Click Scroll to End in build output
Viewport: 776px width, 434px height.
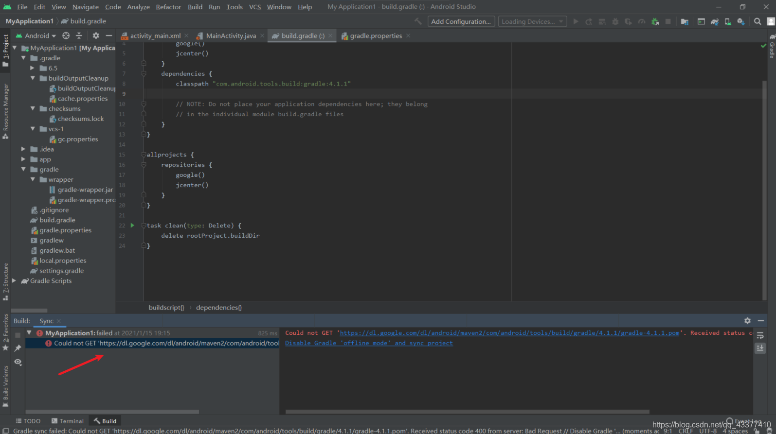(760, 348)
